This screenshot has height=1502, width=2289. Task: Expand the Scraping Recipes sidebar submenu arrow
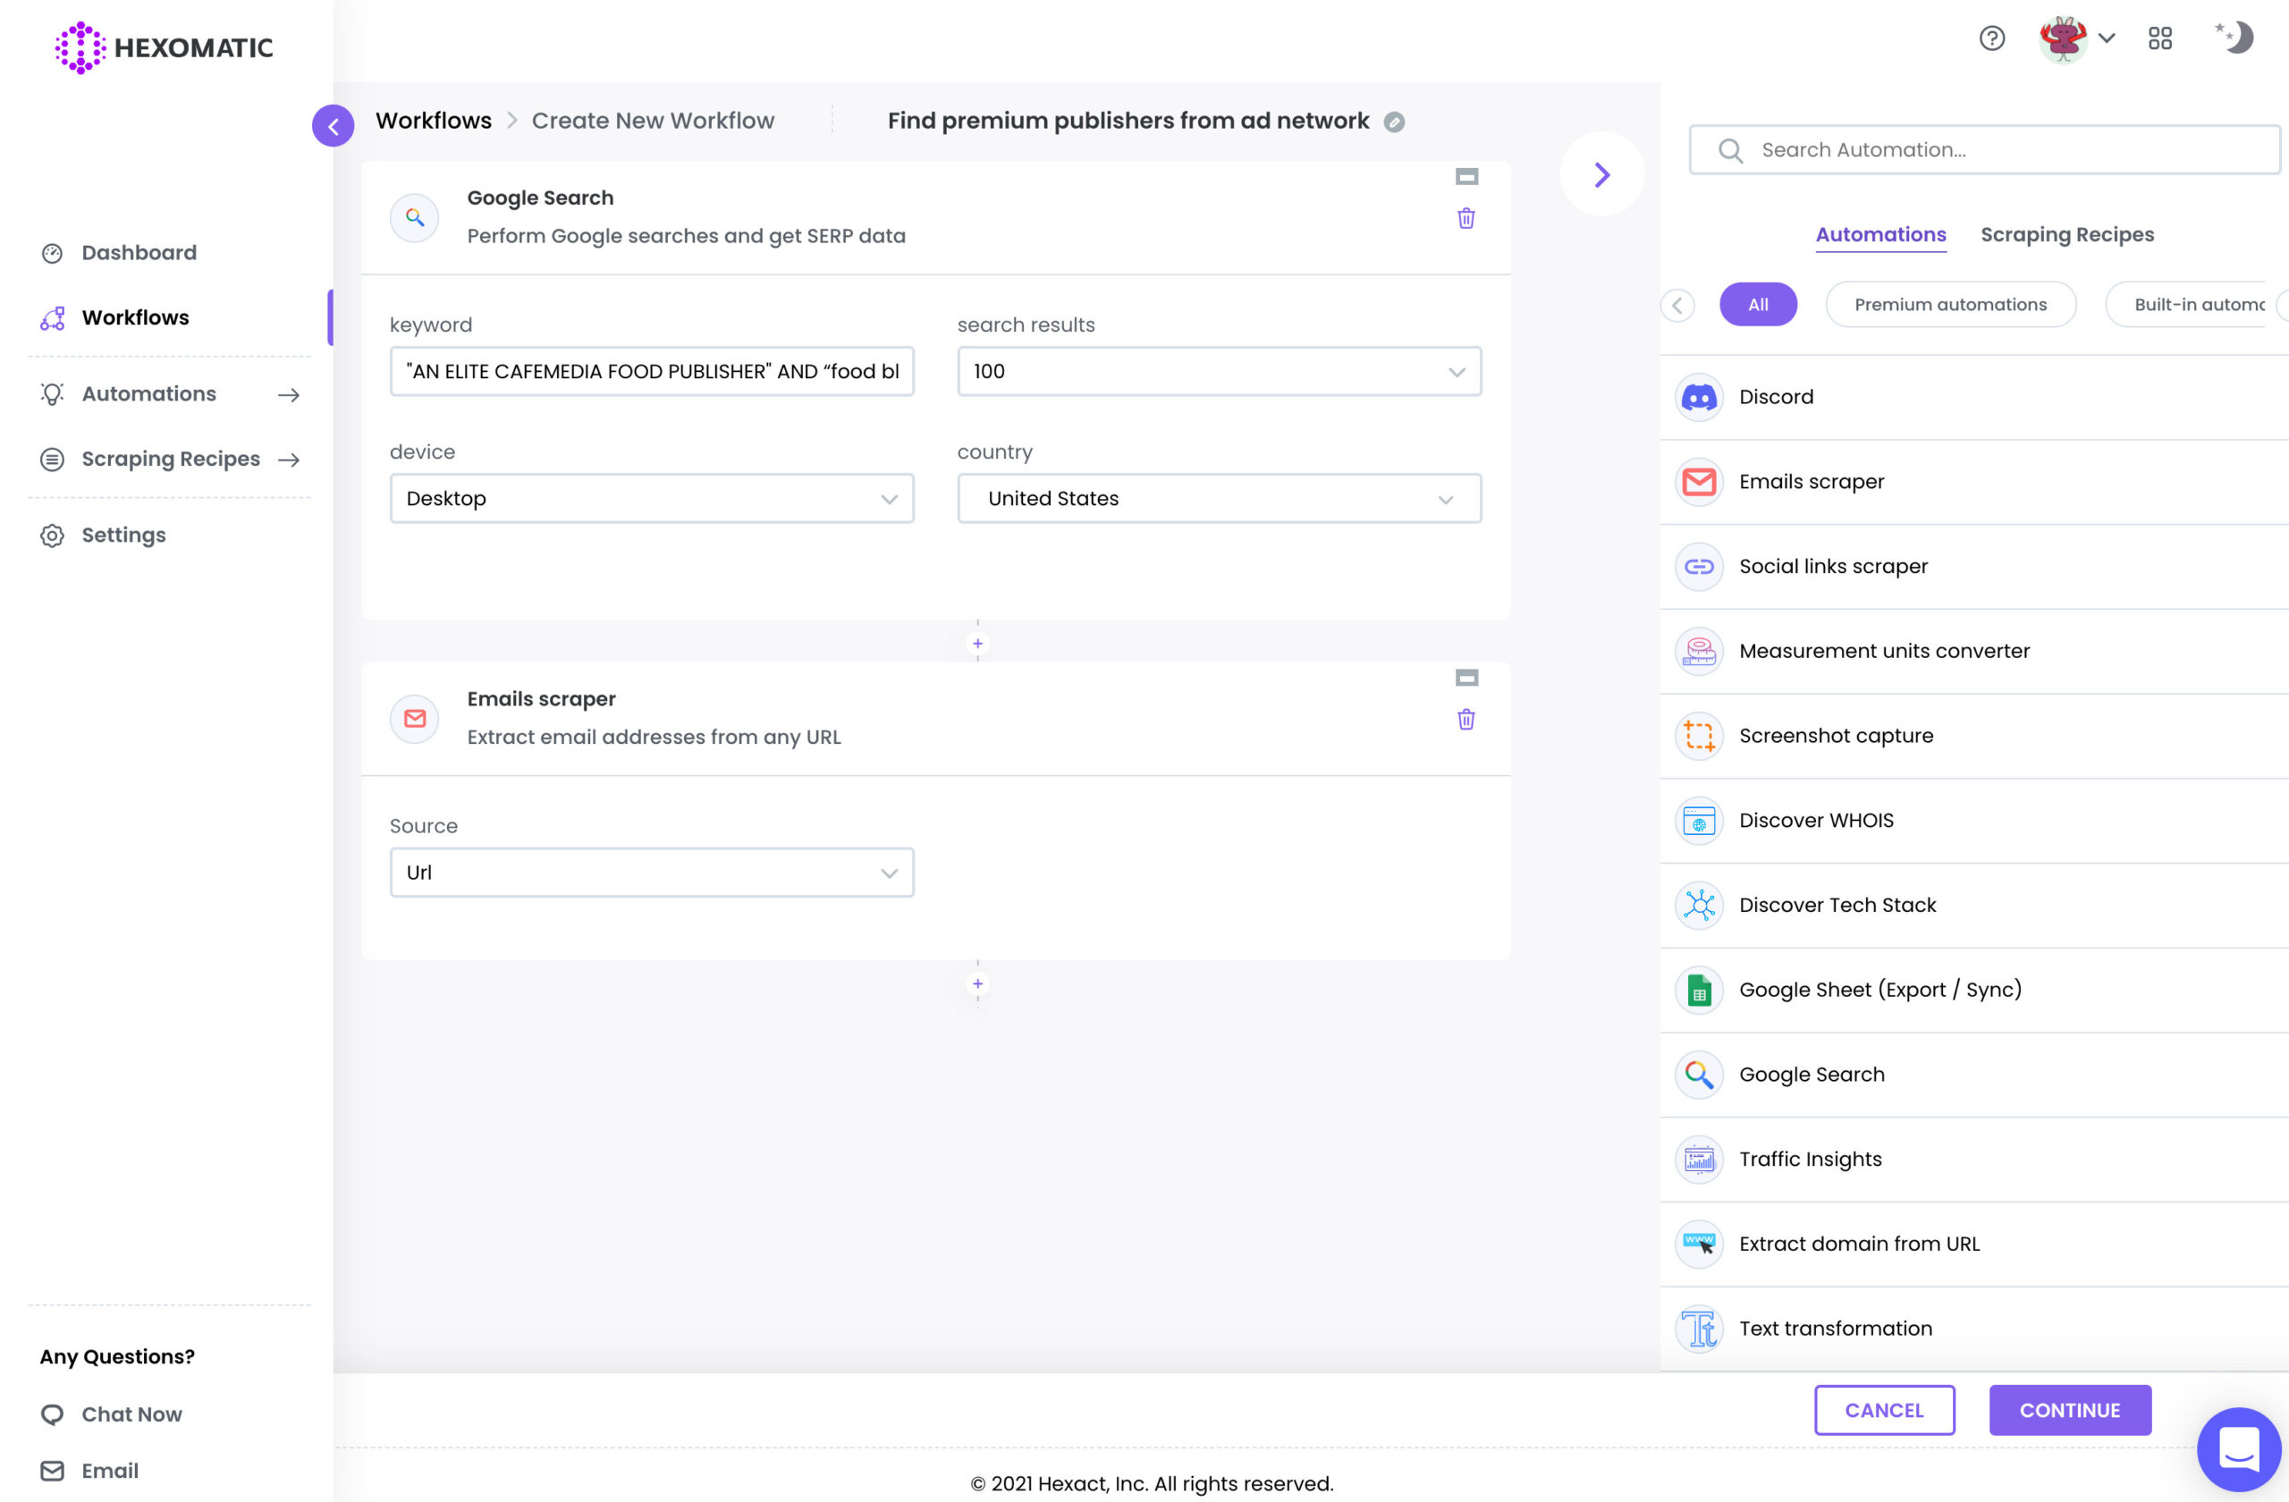tap(289, 460)
